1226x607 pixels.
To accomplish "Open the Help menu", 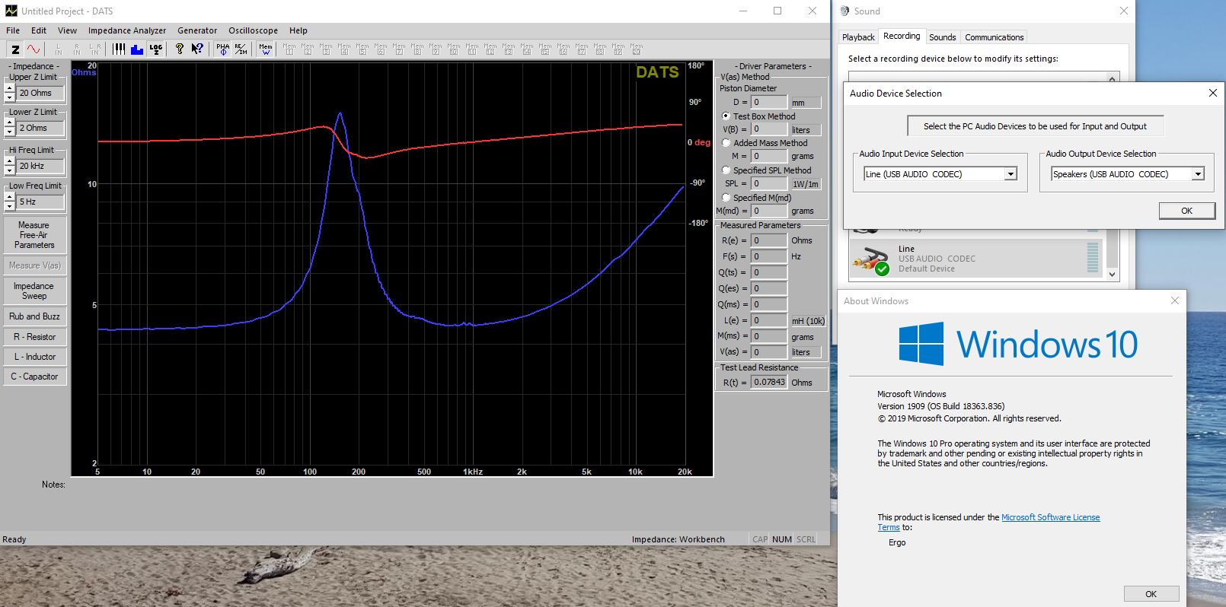I will point(299,30).
